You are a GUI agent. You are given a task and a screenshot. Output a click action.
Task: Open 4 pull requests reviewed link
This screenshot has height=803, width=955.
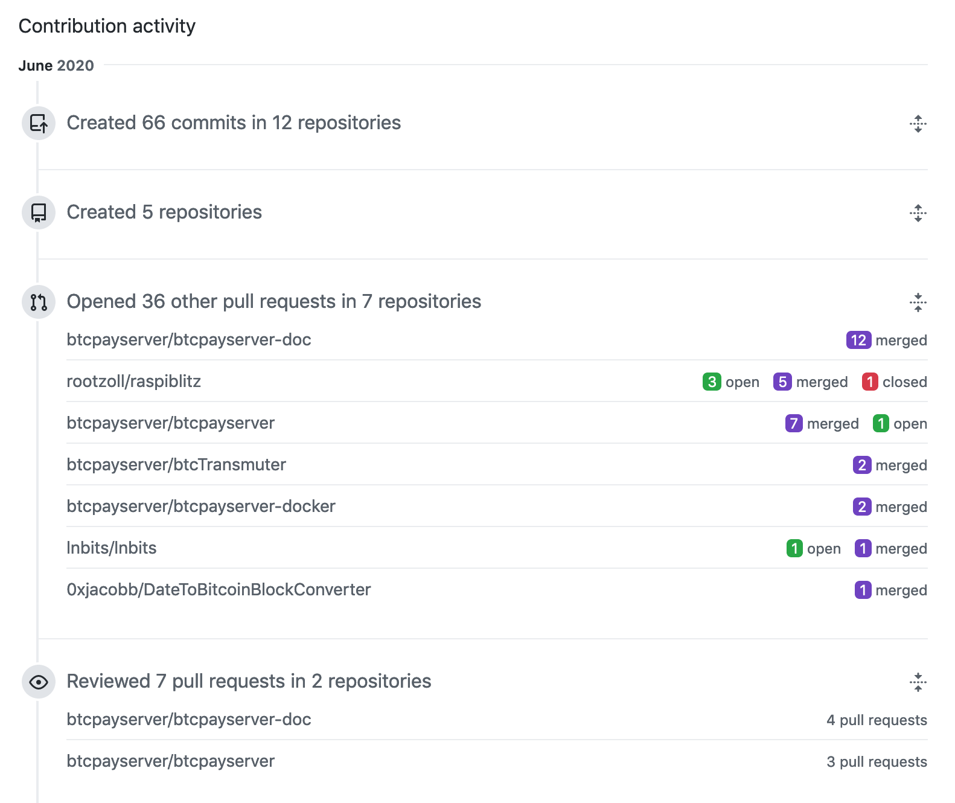click(877, 720)
